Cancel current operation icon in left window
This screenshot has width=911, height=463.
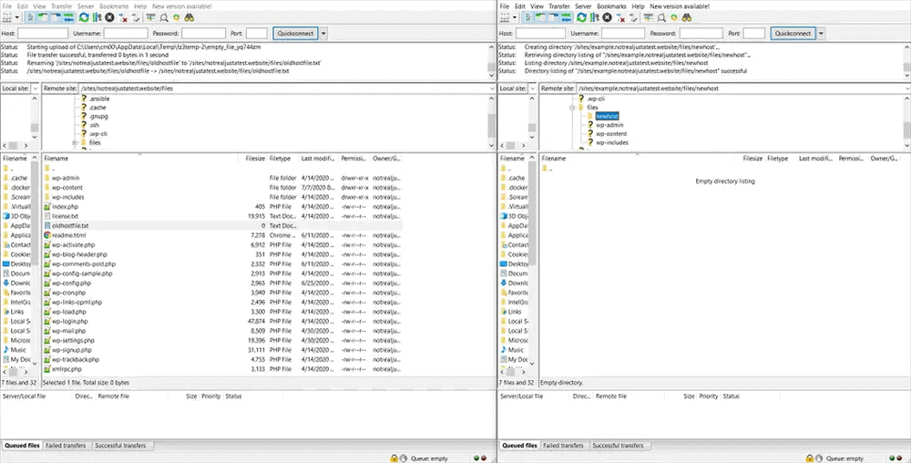(x=110, y=17)
